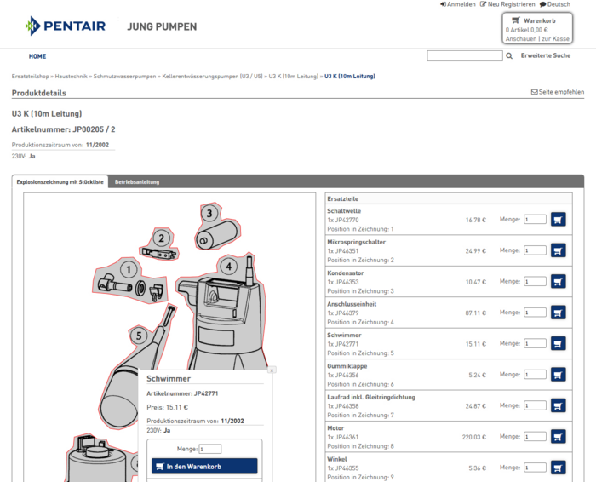Click cart icon for Mikrospringschalter

point(558,250)
